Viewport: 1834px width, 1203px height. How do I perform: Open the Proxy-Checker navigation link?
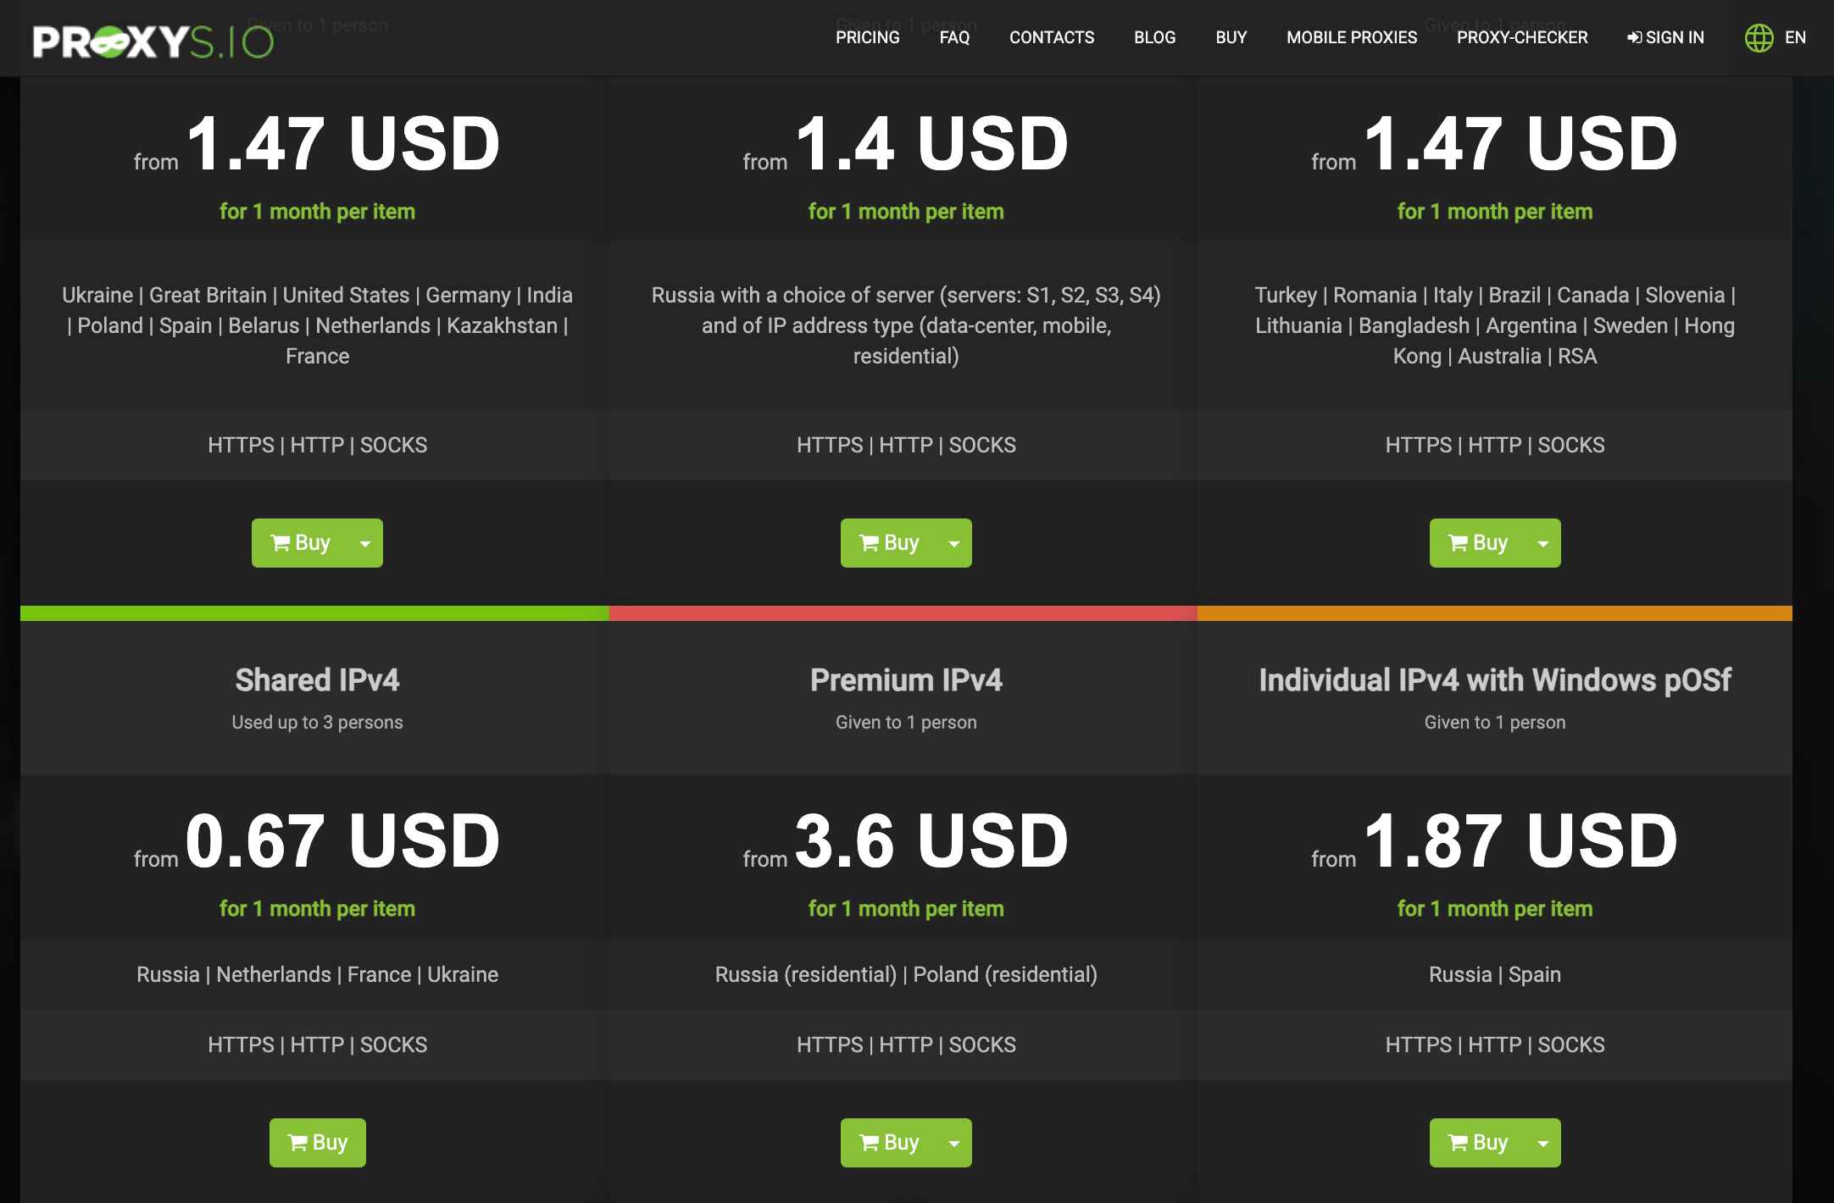coord(1522,38)
